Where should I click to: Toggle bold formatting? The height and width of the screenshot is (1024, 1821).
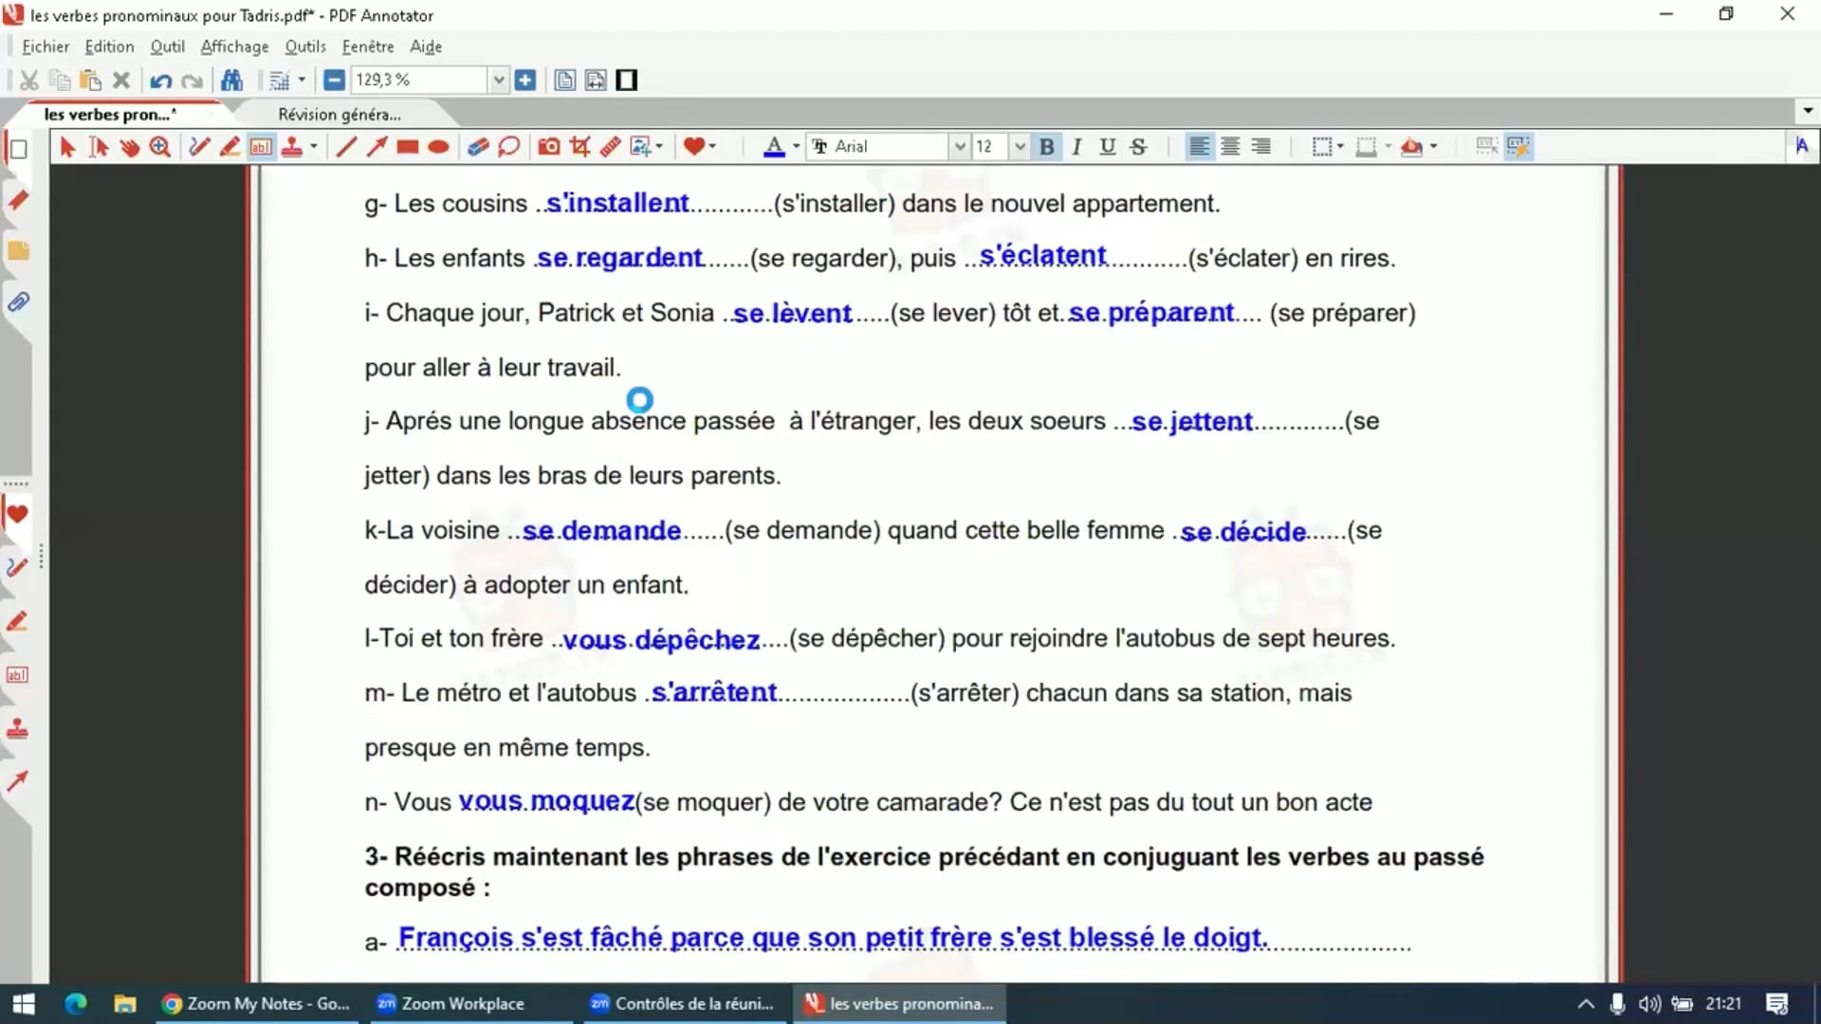[1047, 146]
